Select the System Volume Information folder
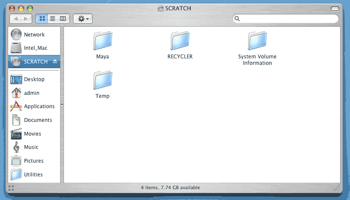Viewport: 350px width, 200px height. coord(257,42)
